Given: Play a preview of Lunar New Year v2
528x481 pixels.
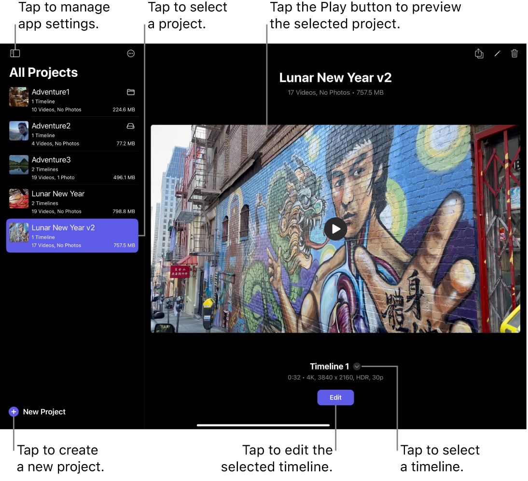Looking at the screenshot, I should [x=335, y=229].
